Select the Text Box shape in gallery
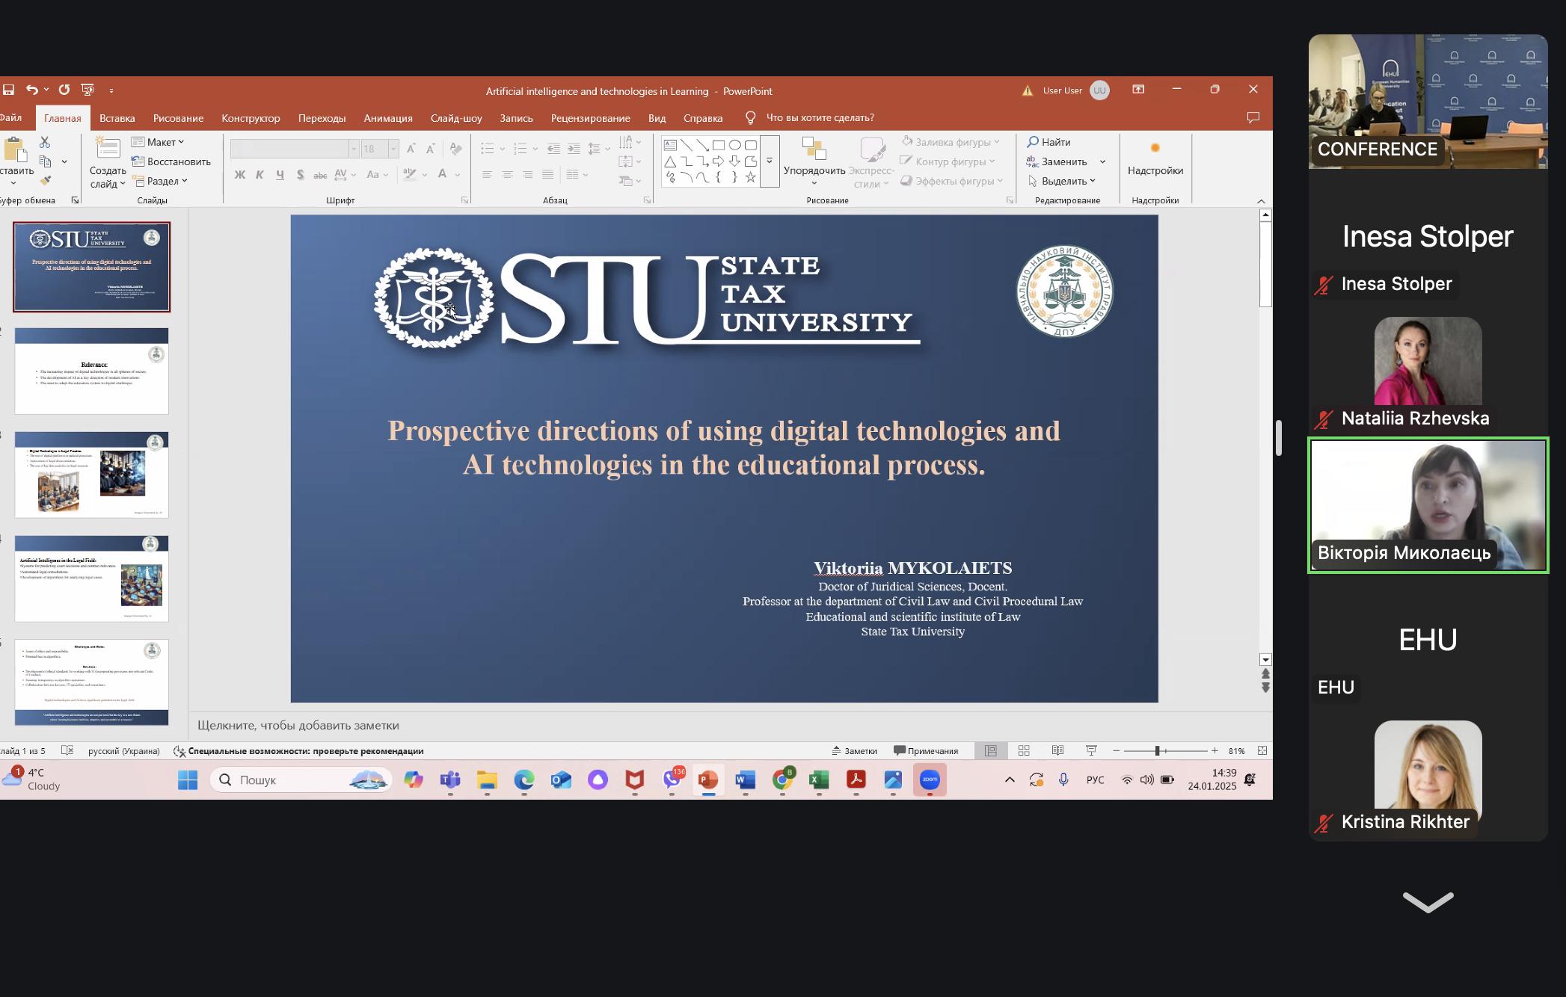The image size is (1566, 997). pyautogui.click(x=670, y=145)
